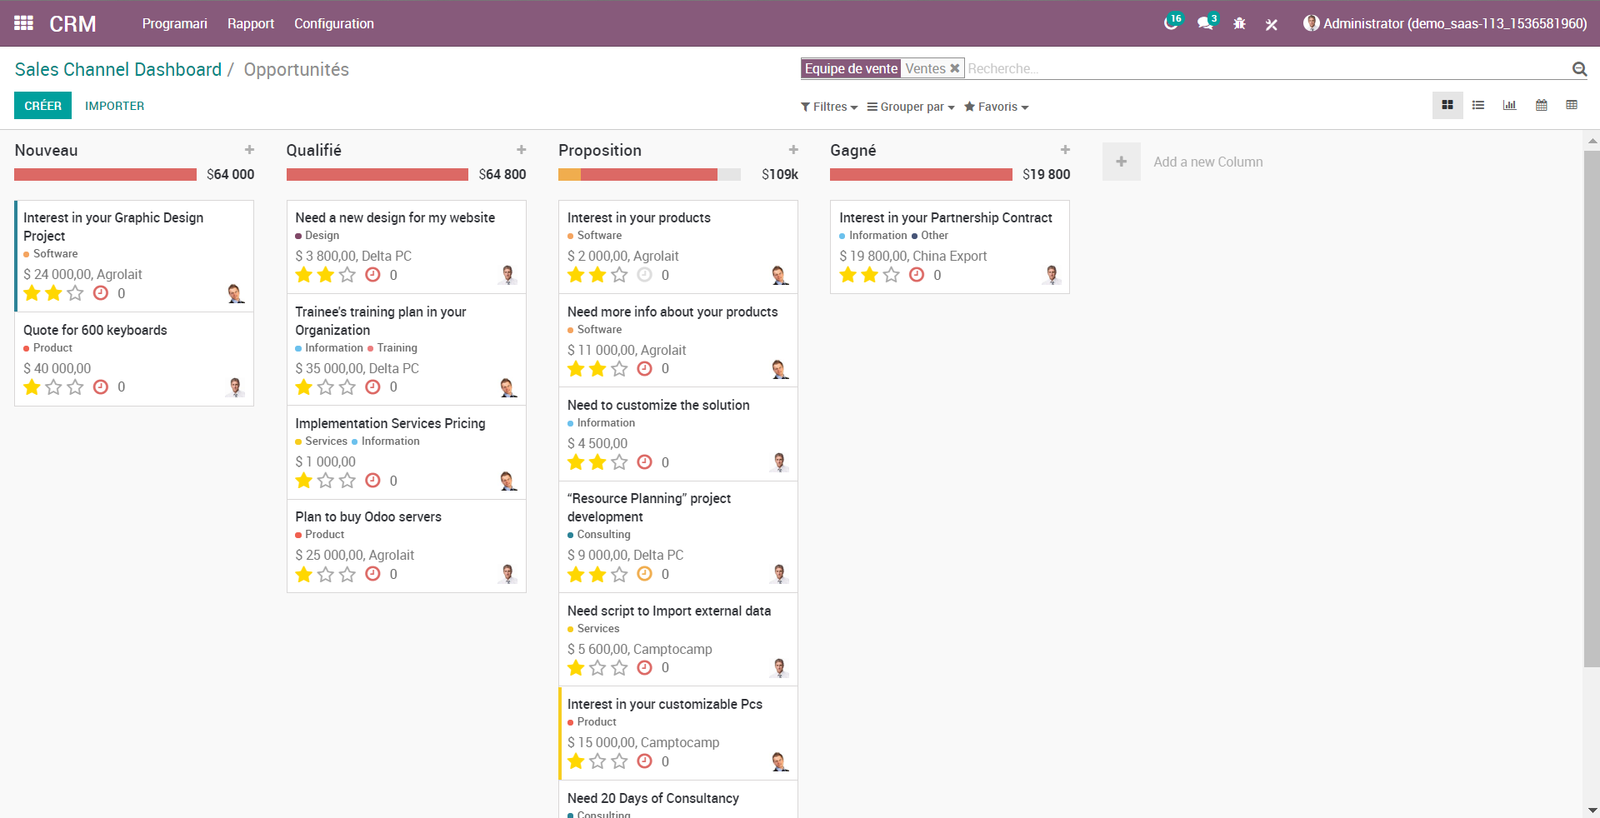This screenshot has height=818, width=1600.
Task: Click the debug bug icon
Action: [1239, 23]
